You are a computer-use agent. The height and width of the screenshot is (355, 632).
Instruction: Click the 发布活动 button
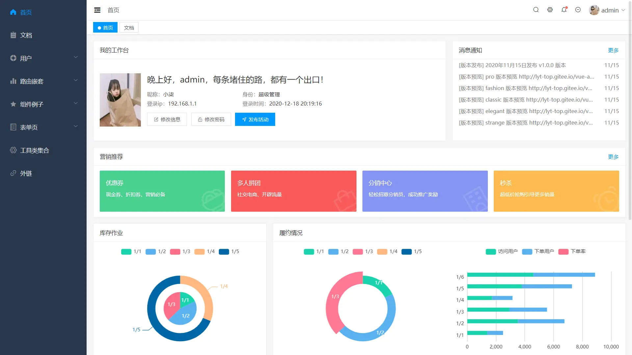pyautogui.click(x=255, y=119)
